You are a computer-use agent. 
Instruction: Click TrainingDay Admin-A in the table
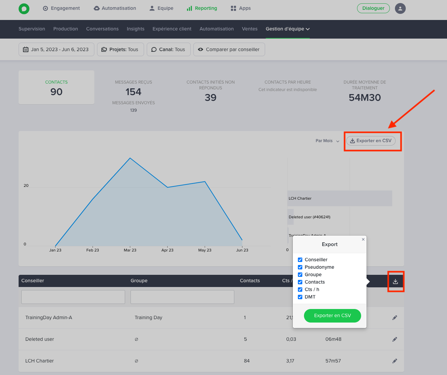tap(49, 317)
